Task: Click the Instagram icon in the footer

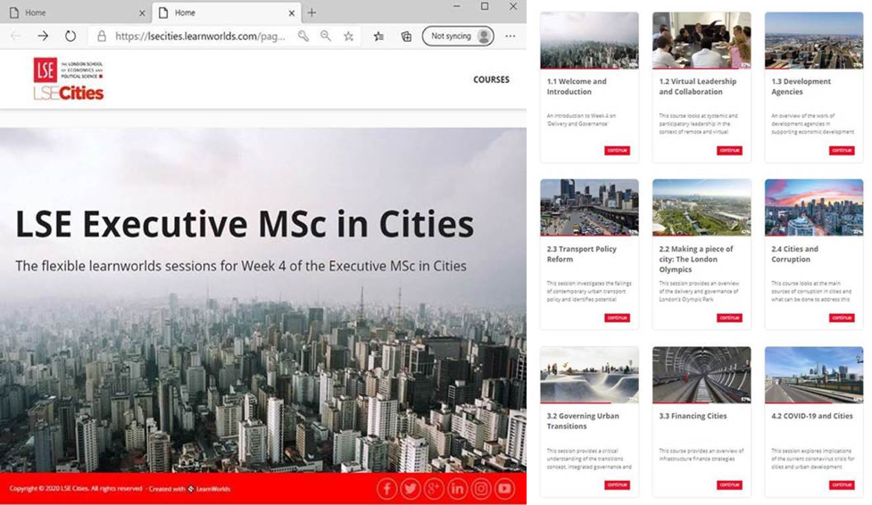Action: (x=481, y=488)
